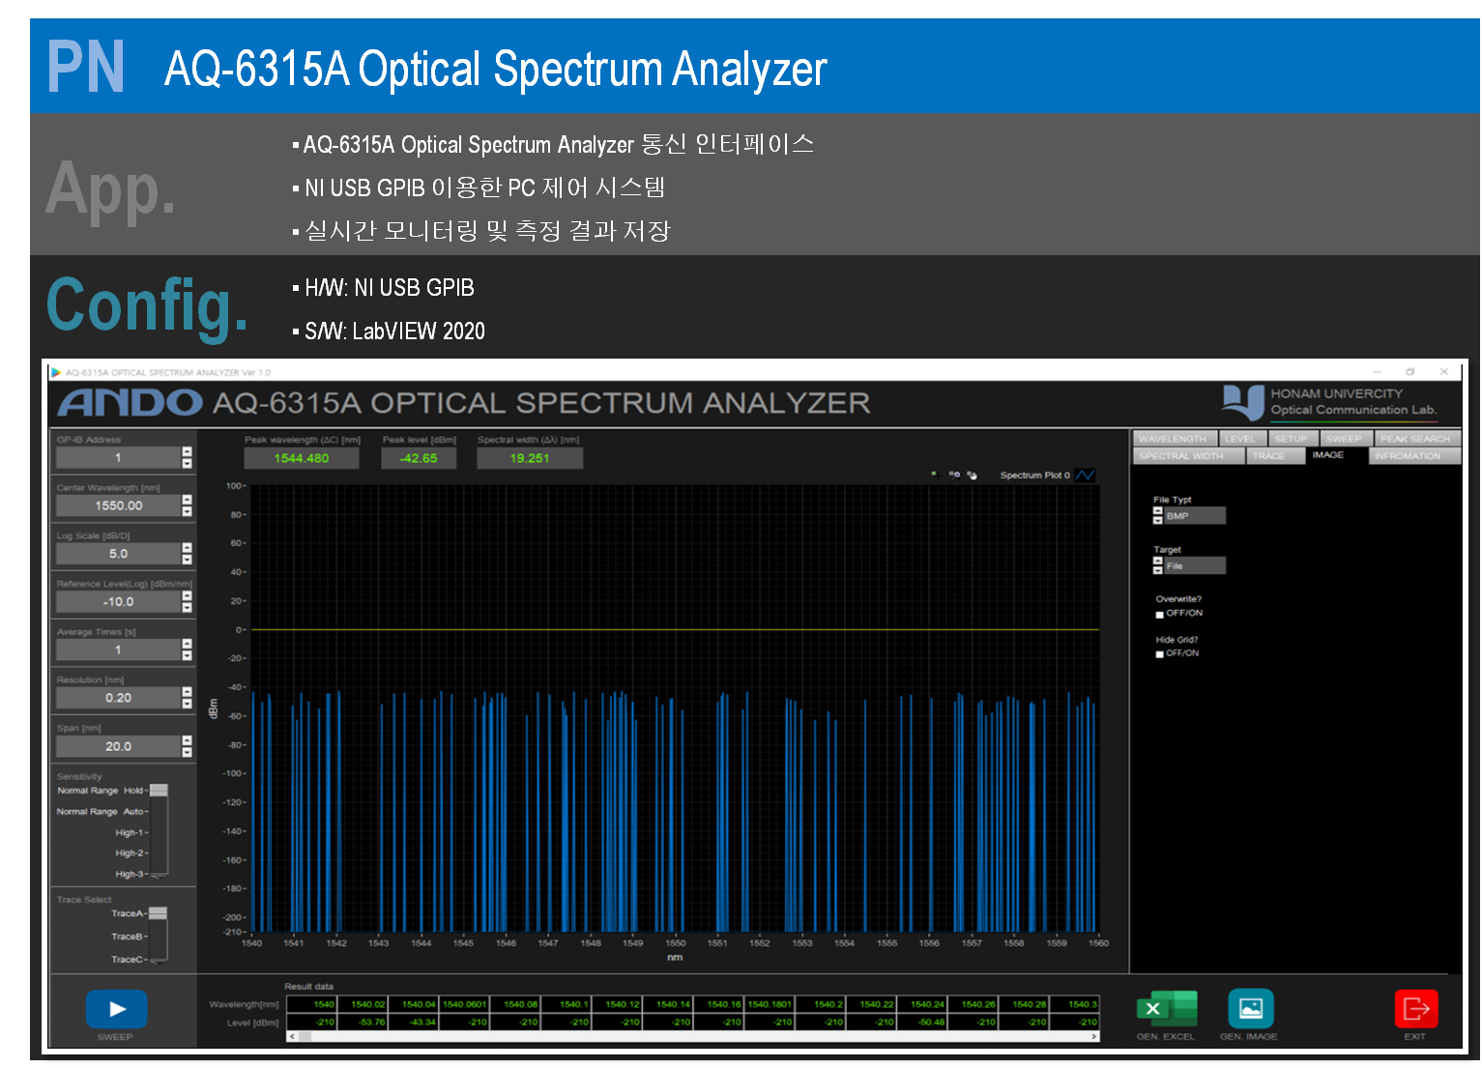Click the result data horizontal scrollbar
Viewport: 1482px width, 1068px height.
693,1036
